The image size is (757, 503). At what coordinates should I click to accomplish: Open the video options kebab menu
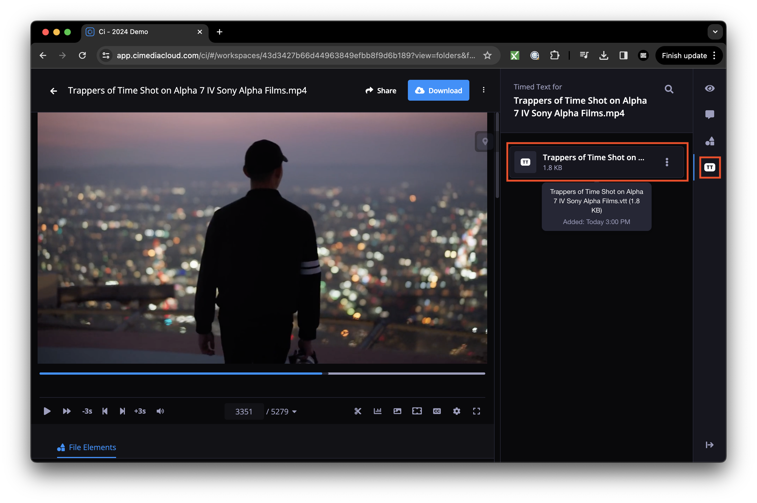click(483, 90)
